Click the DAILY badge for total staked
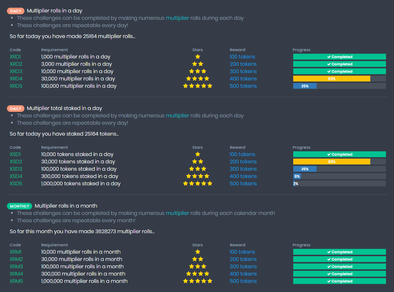This screenshot has height=292, width=394. pos(16,109)
